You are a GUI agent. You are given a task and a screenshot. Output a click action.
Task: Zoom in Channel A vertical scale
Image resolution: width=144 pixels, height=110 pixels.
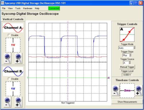click(18, 58)
